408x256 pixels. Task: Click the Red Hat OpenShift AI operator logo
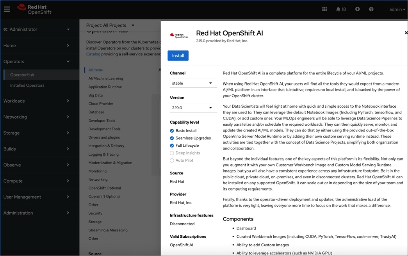[179, 36]
